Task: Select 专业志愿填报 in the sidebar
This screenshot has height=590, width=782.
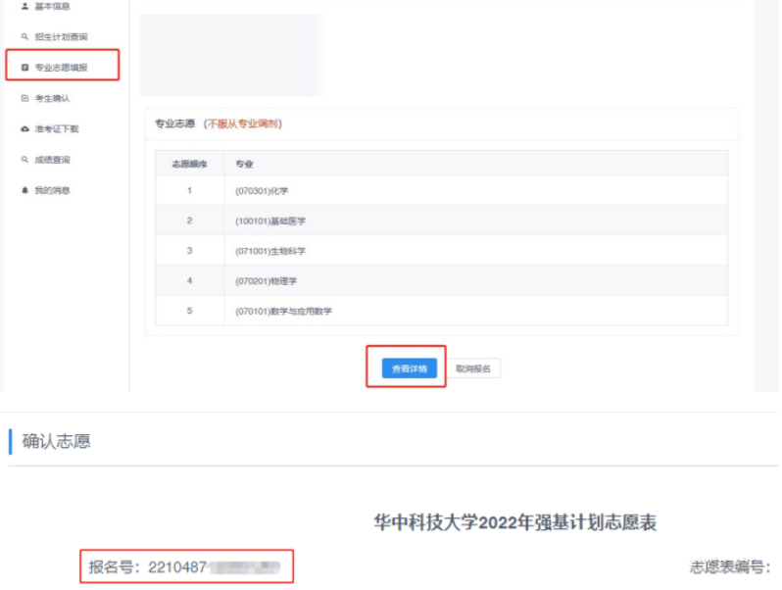Action: (61, 68)
